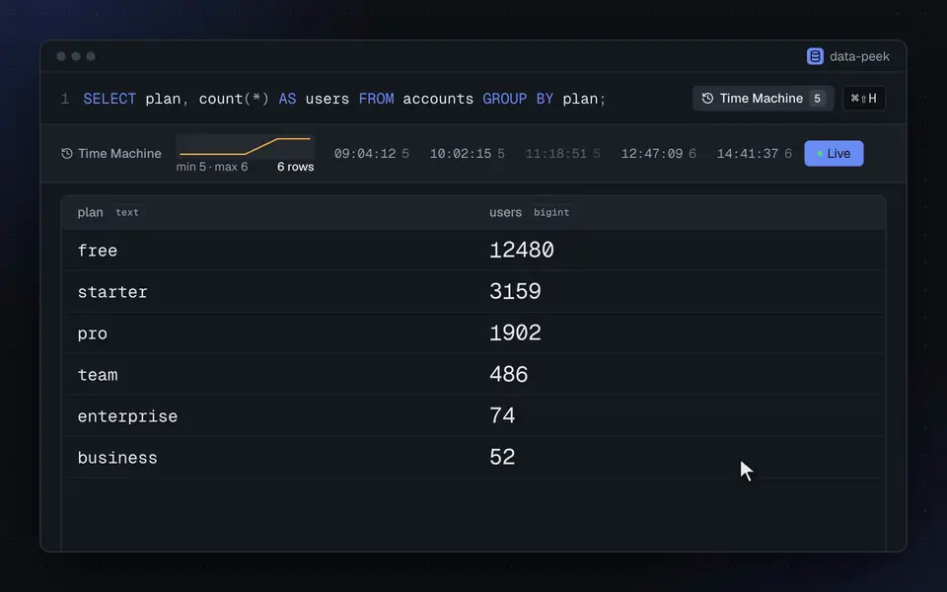947x592 pixels.
Task: Click the 'team' plan cell
Action: tap(98, 375)
